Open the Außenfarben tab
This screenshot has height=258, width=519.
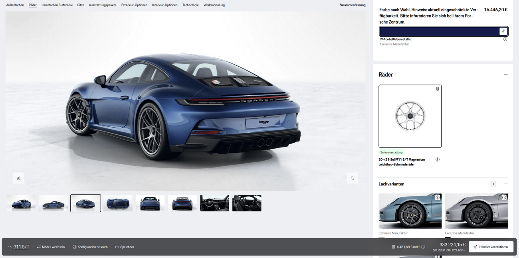tap(15, 5)
